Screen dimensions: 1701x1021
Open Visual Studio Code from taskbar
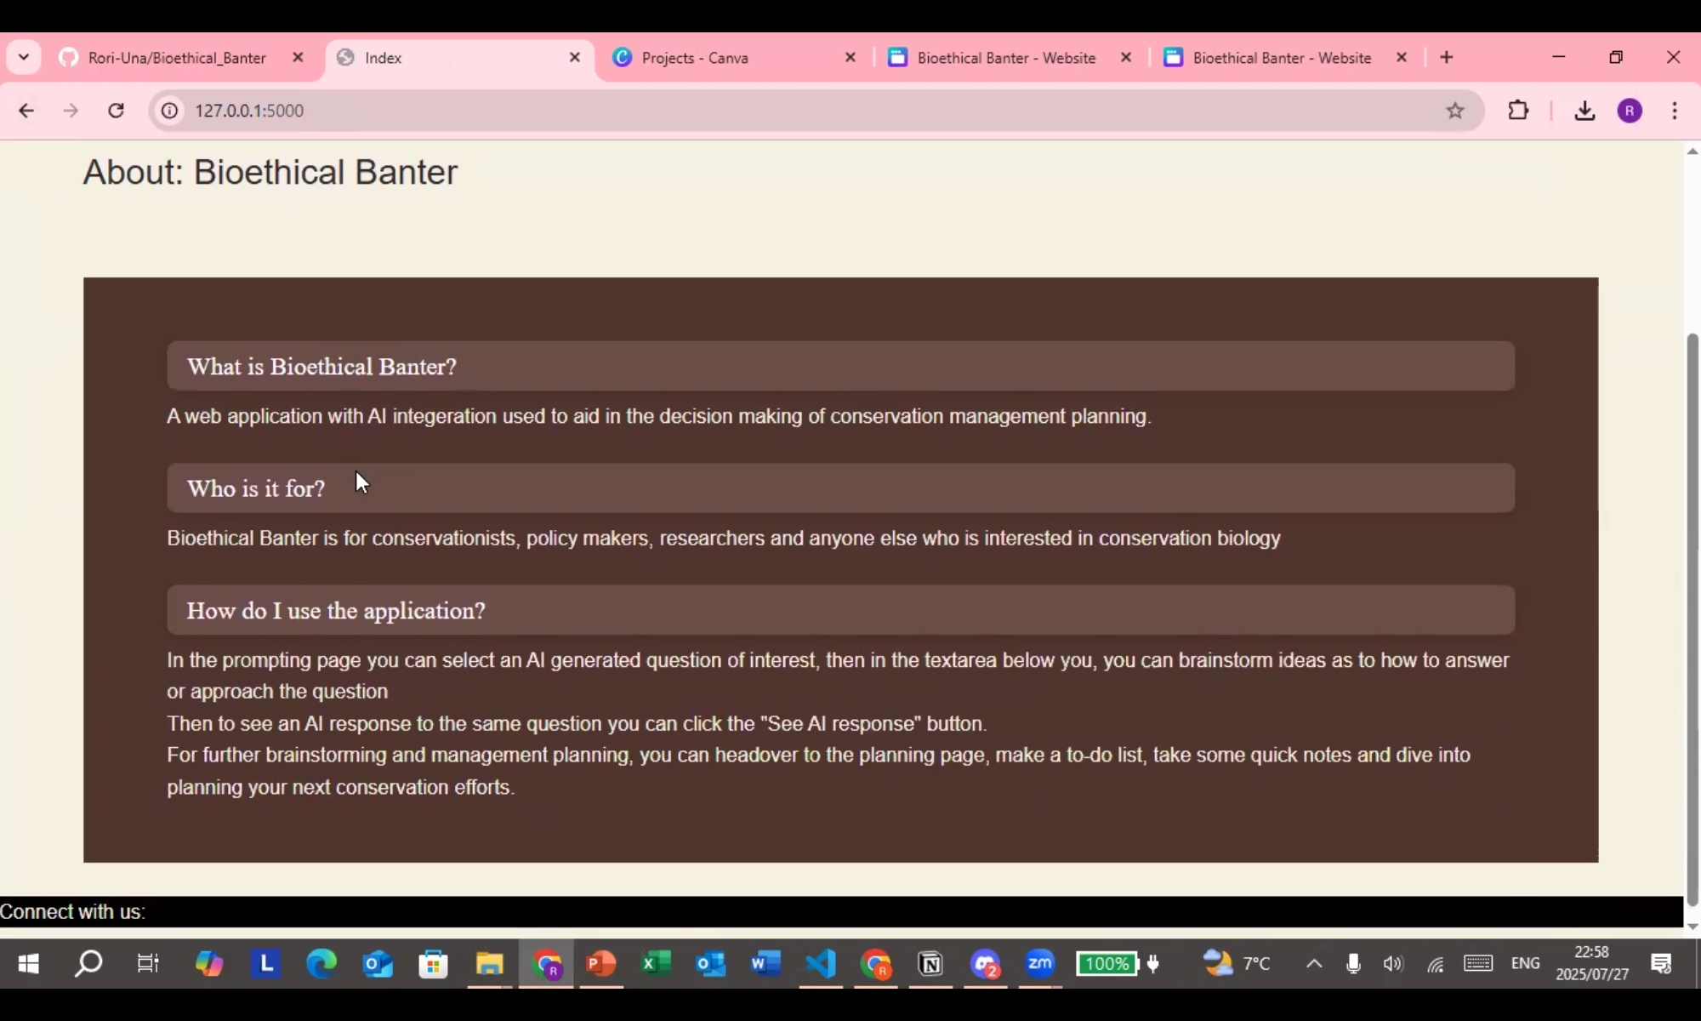[x=821, y=963]
